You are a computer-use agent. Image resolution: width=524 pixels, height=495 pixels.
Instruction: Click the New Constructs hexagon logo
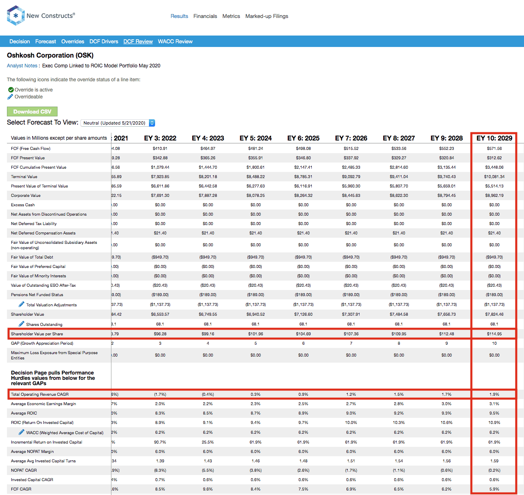coord(16,16)
